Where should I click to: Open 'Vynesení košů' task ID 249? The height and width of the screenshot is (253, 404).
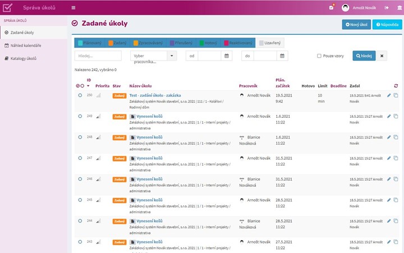[149, 116]
